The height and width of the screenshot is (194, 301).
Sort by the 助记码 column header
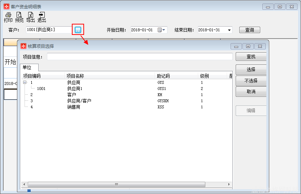pyautogui.click(x=163, y=76)
